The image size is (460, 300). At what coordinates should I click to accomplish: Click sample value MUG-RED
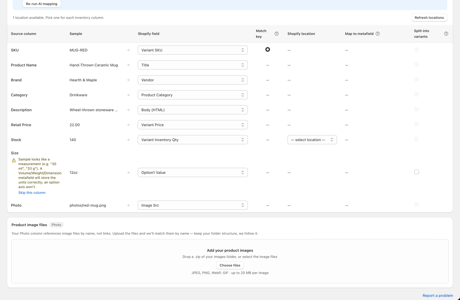[78, 50]
